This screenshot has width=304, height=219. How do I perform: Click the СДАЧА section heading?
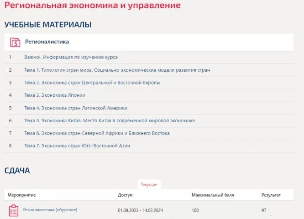pyautogui.click(x=17, y=171)
